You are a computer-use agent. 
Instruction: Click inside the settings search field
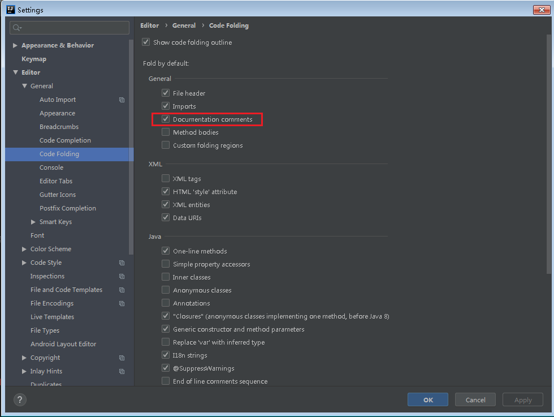[68, 27]
